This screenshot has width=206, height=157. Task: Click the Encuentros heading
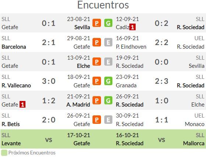[103, 5]
